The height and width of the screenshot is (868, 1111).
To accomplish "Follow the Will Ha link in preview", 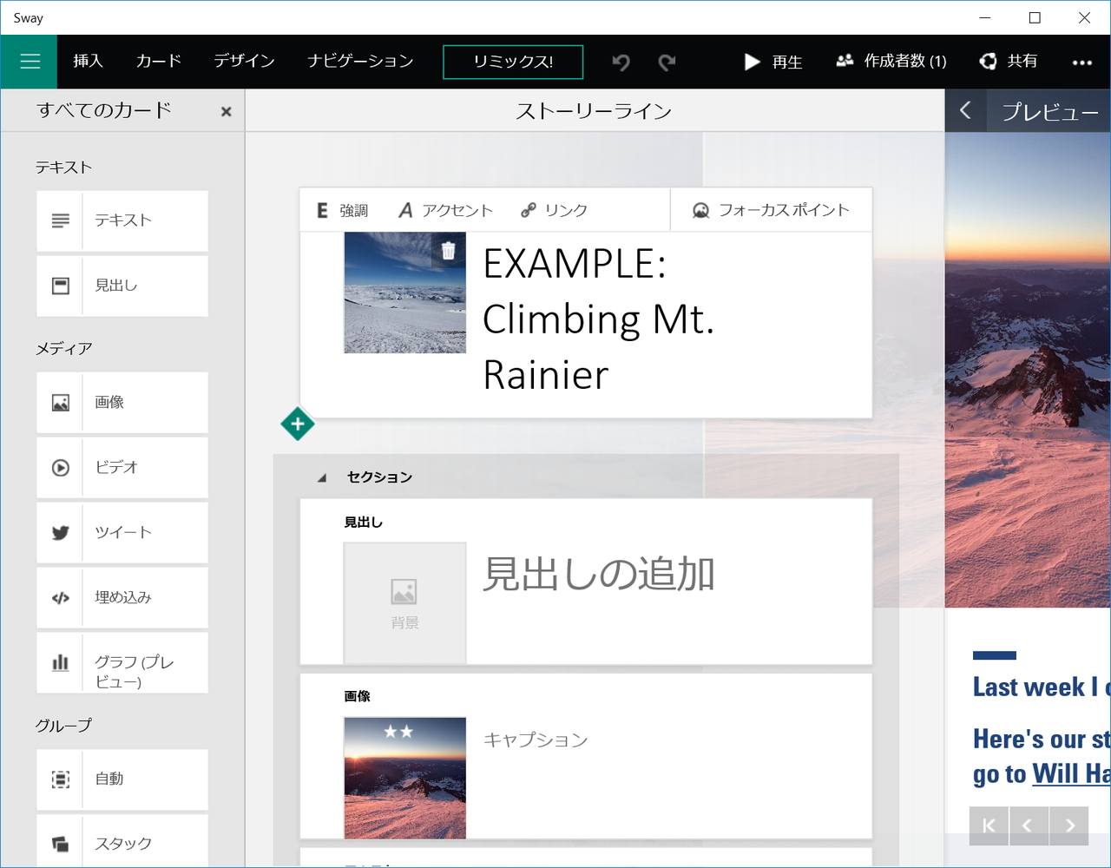I will coord(1071,773).
